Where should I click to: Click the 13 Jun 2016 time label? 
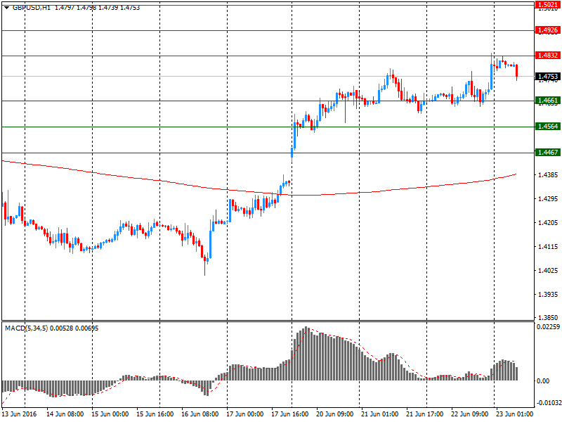[x=20, y=414]
